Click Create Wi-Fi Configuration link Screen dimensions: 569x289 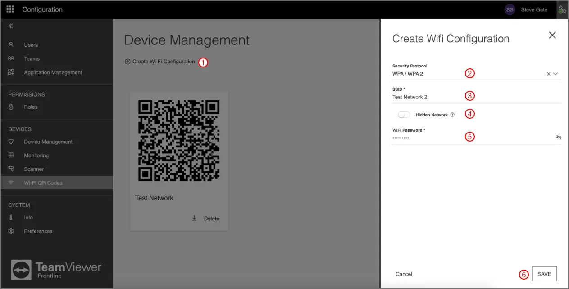[x=164, y=62]
